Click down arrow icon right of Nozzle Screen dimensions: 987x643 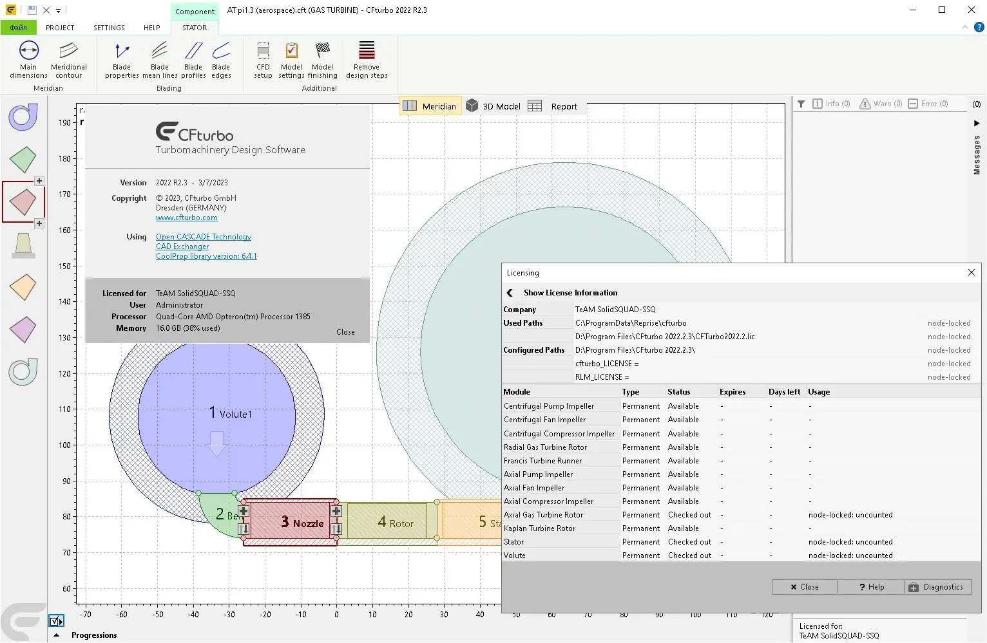336,529
